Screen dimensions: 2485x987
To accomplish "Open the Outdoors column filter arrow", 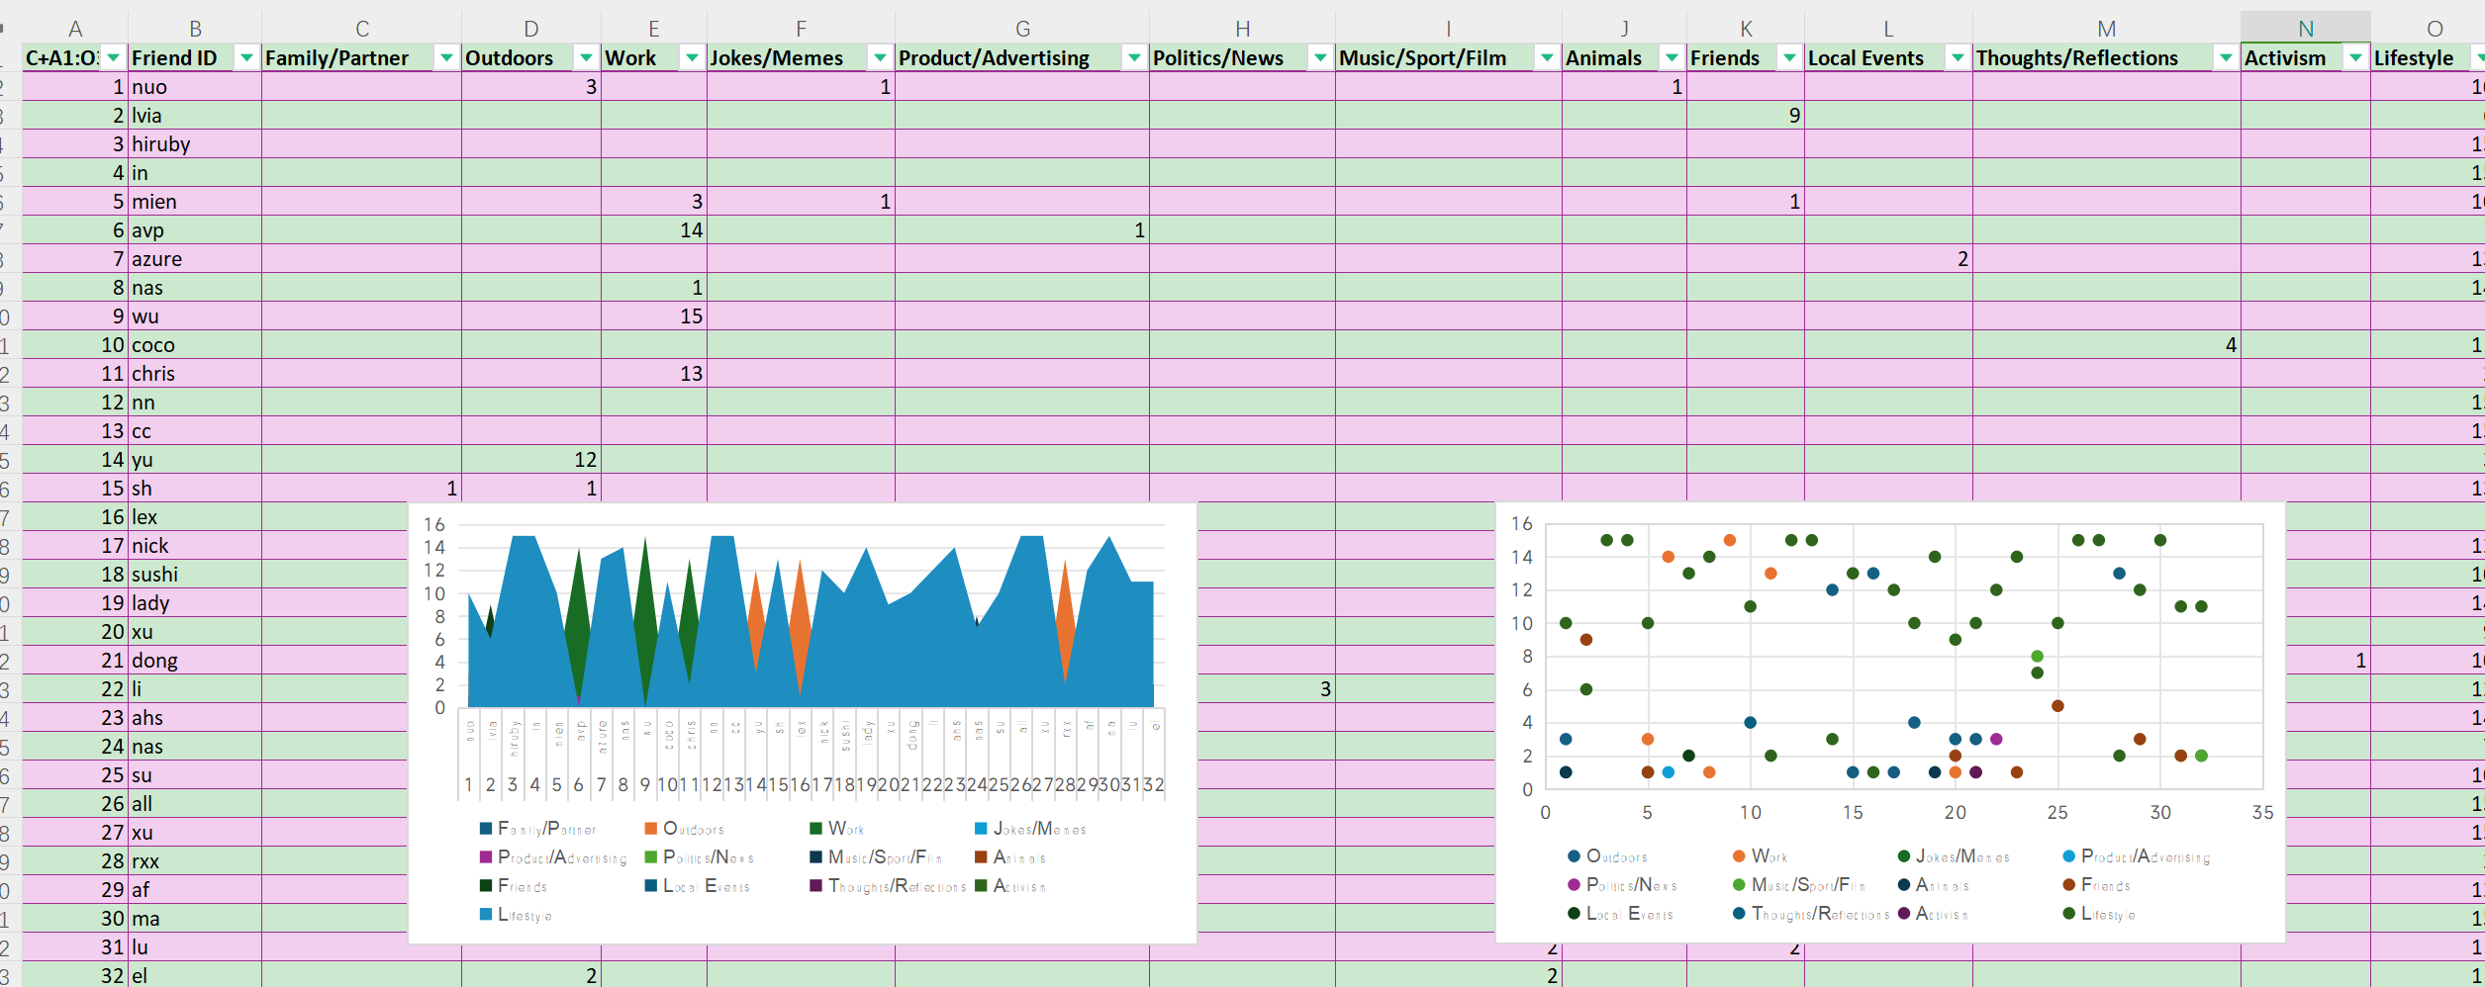I will [586, 58].
